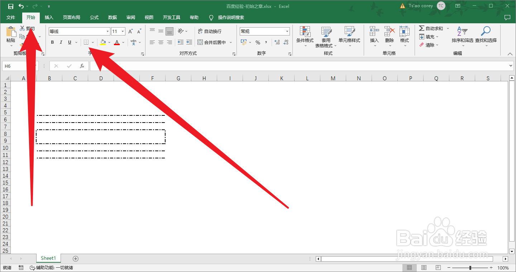
Task: Increase indent
Action: click(189, 42)
